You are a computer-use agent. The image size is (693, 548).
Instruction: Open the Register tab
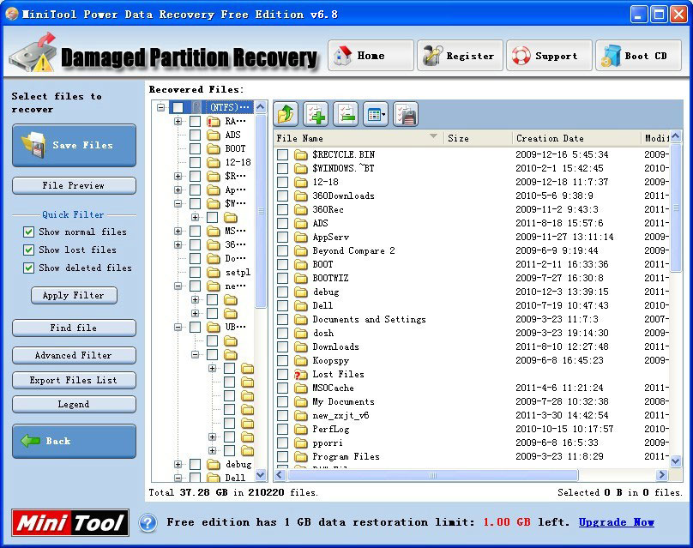[x=460, y=56]
